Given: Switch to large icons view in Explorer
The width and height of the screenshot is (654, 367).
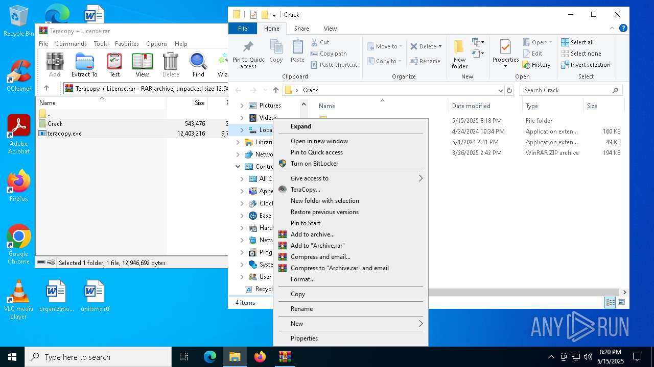Looking at the screenshot, I should [621, 303].
